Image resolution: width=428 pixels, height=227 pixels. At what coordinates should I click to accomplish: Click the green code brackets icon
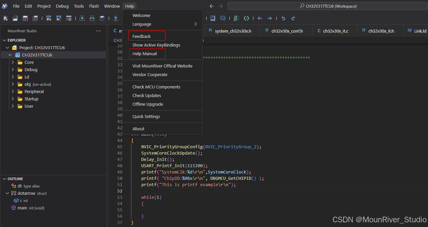pyautogui.click(x=246, y=18)
